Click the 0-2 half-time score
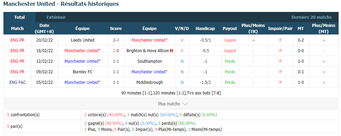Screen dimensions: 341x136 (x=301, y=40)
